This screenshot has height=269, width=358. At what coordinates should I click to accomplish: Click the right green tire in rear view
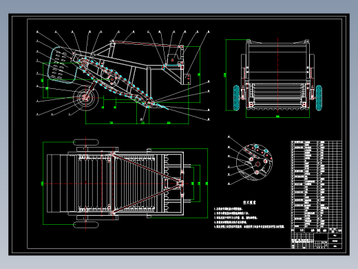[x=319, y=98]
